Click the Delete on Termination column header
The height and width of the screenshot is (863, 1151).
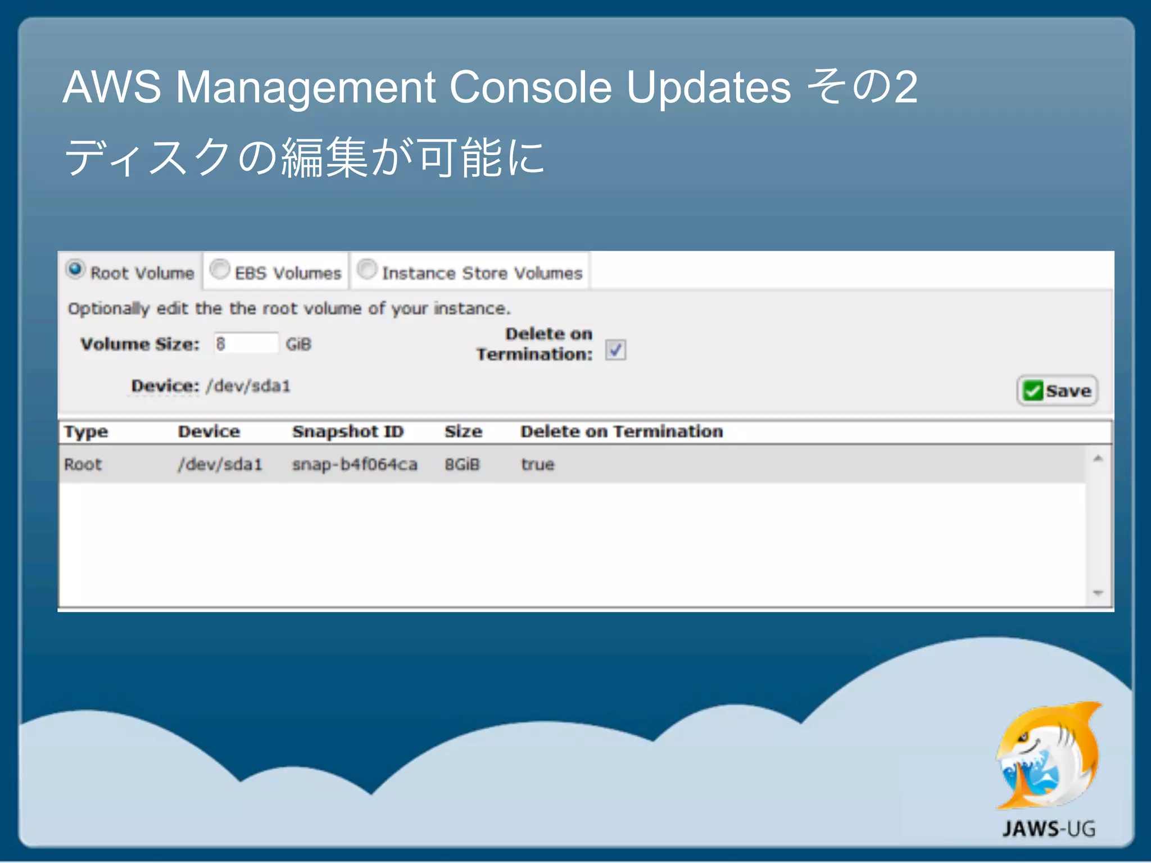622,431
